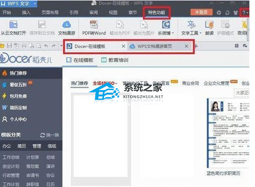Screen dimensions: 255x187
Task: Click the print icon in quick access bar
Action: point(24,46)
